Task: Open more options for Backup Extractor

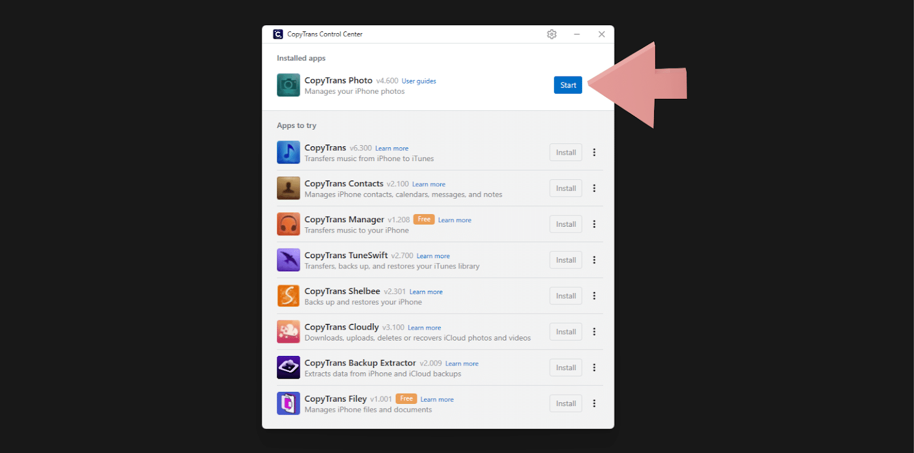Action: [594, 368]
